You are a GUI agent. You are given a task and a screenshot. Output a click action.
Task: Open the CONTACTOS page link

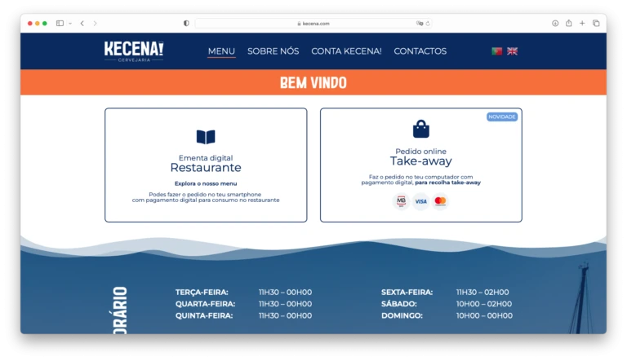tap(420, 51)
